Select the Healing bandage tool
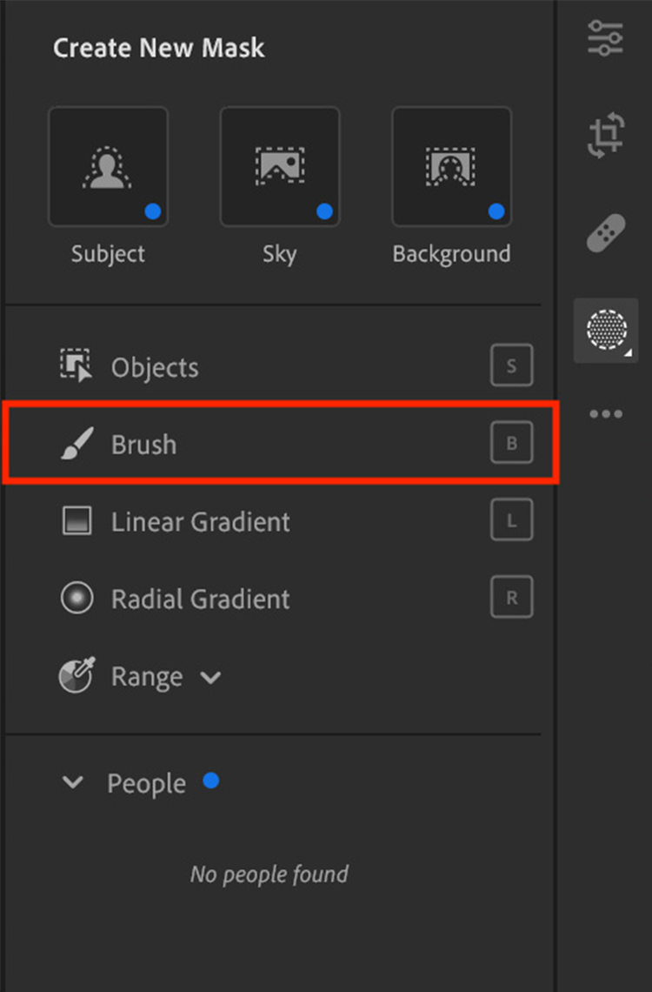Viewport: 652px width, 992px height. click(605, 232)
